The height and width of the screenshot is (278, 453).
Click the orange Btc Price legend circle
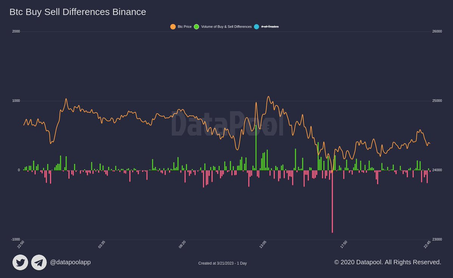tap(173, 27)
